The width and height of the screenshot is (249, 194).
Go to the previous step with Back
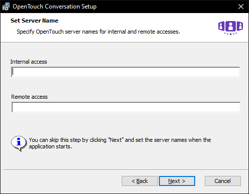click(140, 181)
